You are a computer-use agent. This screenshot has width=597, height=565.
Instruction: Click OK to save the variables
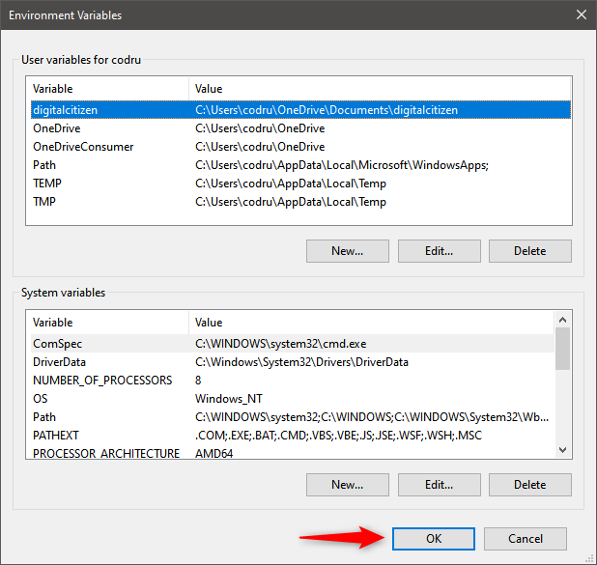[434, 538]
